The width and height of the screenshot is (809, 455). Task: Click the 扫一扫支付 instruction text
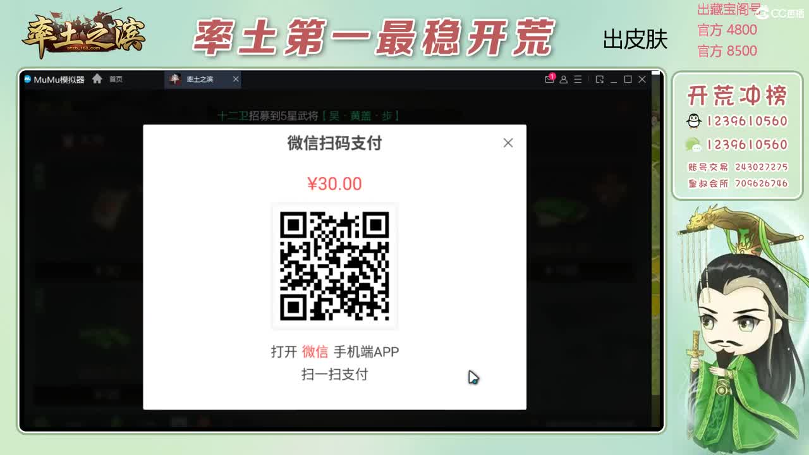point(334,374)
